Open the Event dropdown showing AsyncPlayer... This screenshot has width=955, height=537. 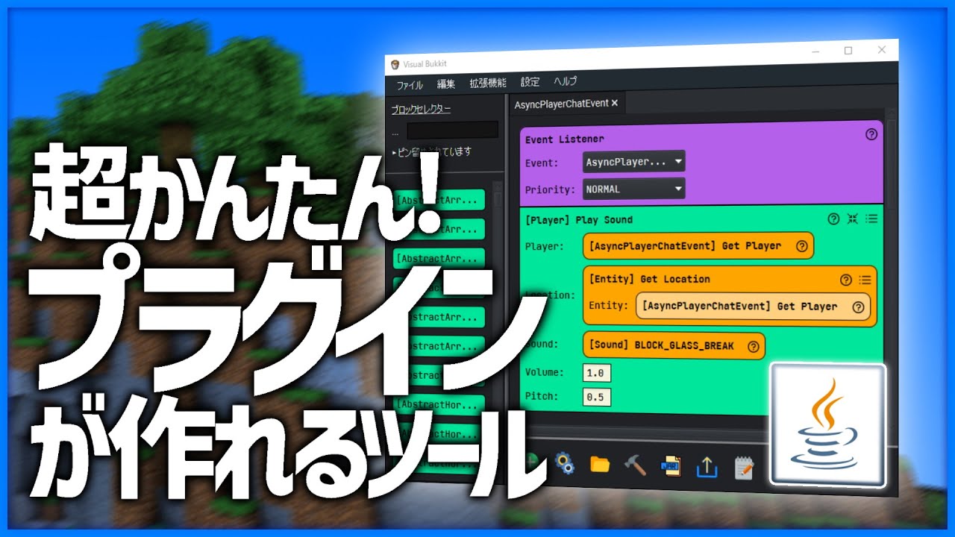[x=633, y=161]
